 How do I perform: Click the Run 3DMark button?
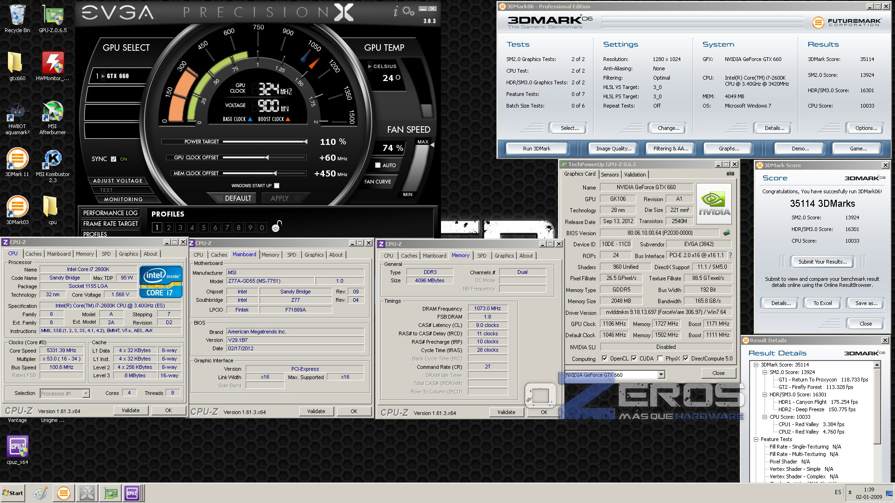[536, 149]
